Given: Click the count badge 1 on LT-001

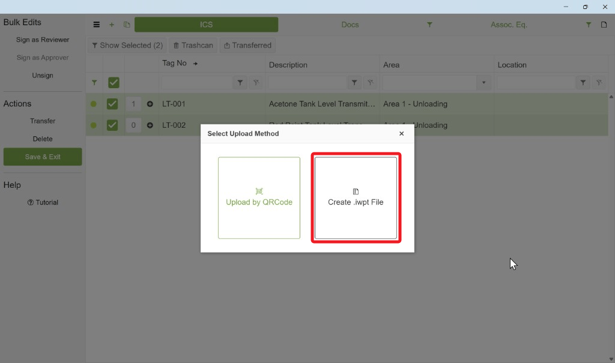Looking at the screenshot, I should [x=133, y=104].
